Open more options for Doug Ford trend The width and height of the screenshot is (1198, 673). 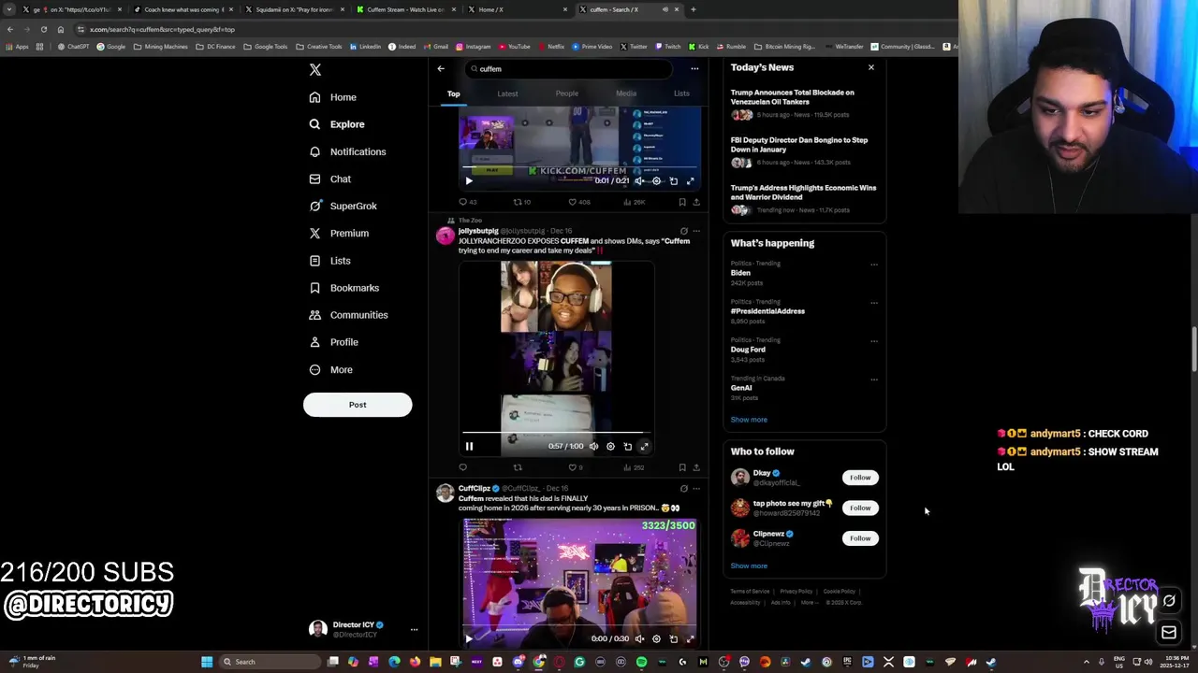pos(874,341)
